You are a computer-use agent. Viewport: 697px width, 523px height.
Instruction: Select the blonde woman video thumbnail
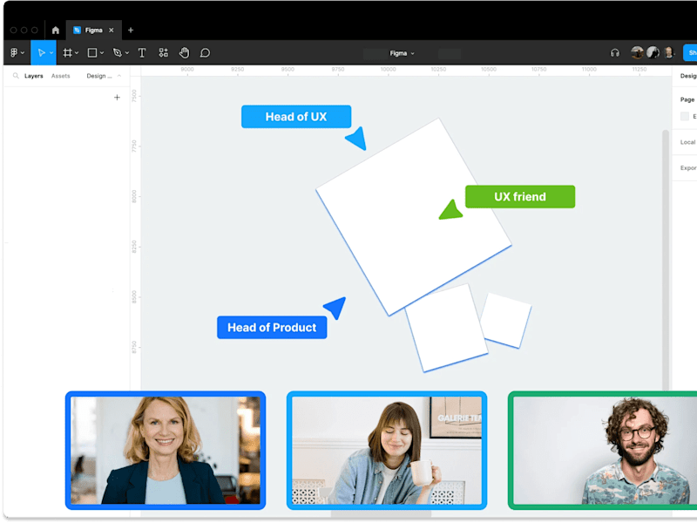(x=166, y=451)
